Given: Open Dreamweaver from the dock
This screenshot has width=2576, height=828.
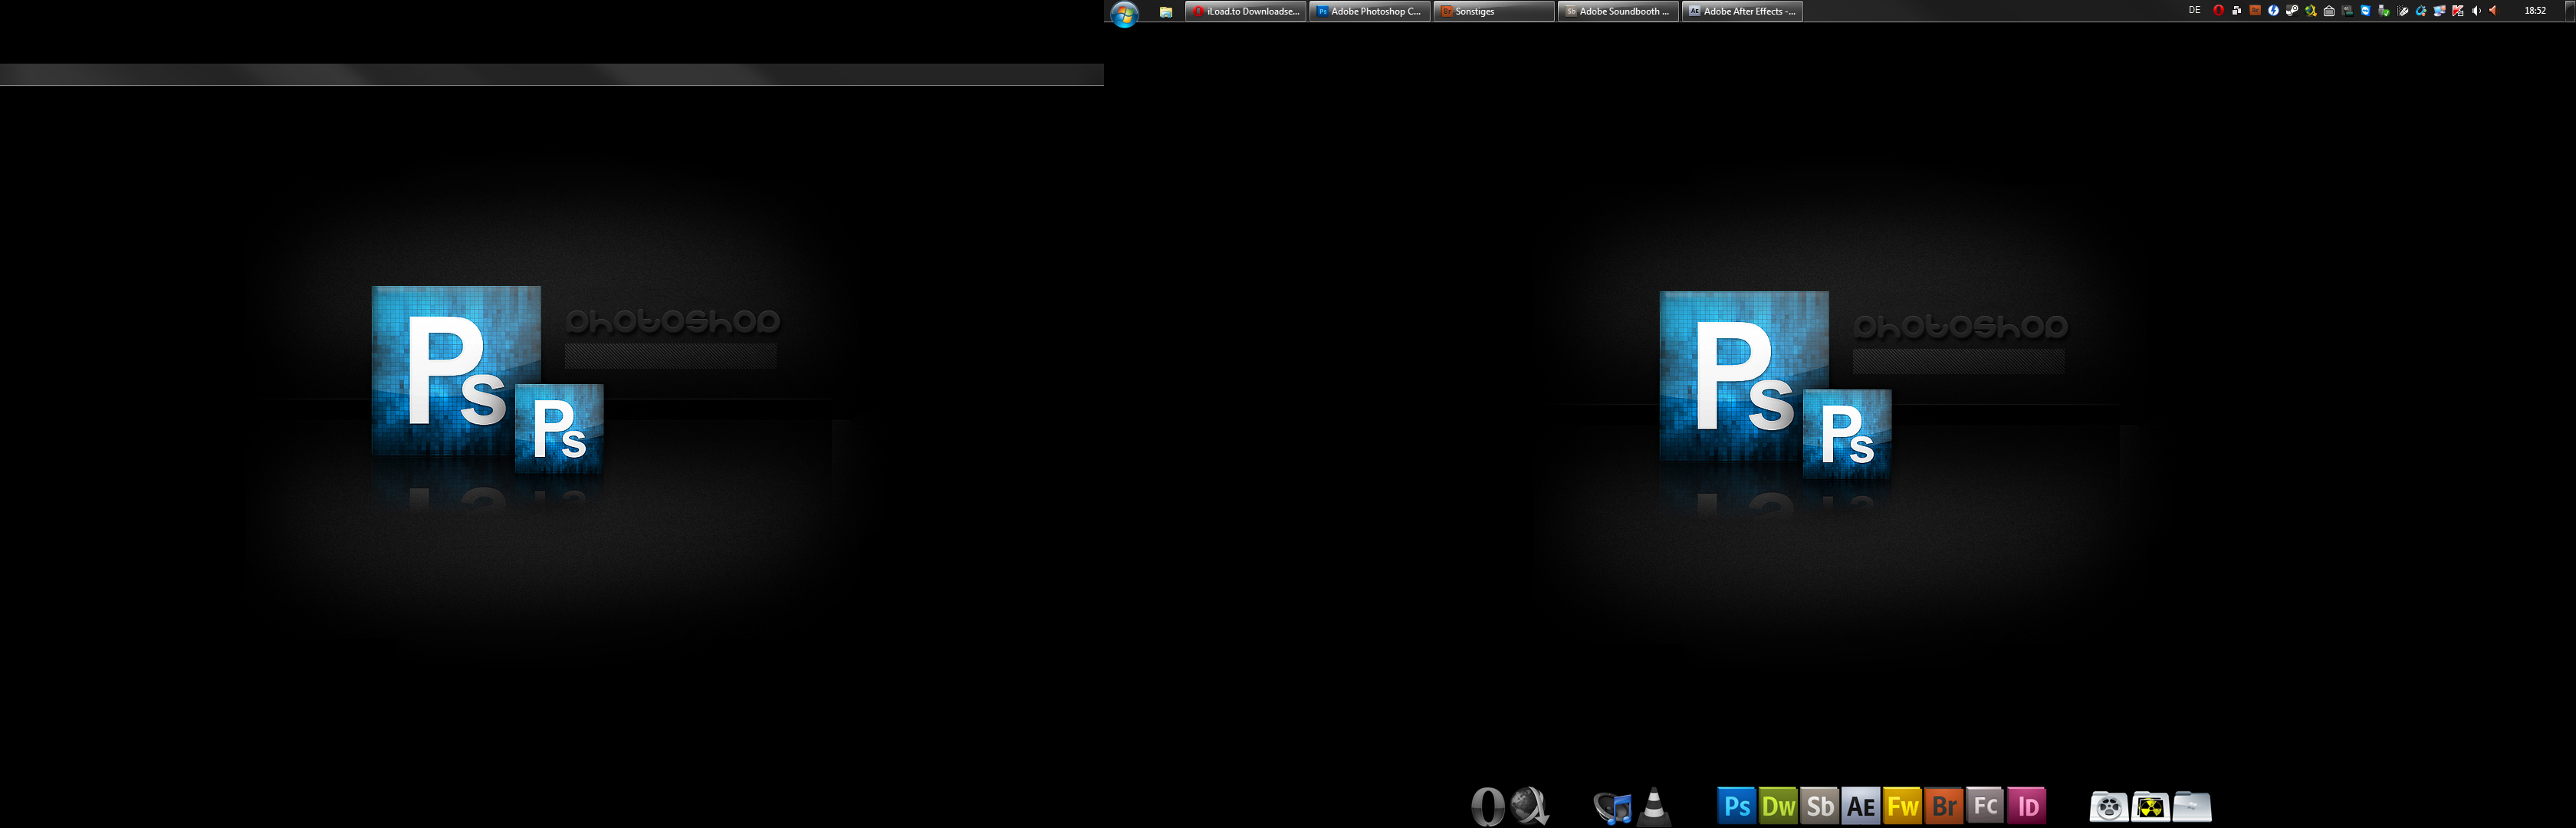Looking at the screenshot, I should pyautogui.click(x=1778, y=805).
